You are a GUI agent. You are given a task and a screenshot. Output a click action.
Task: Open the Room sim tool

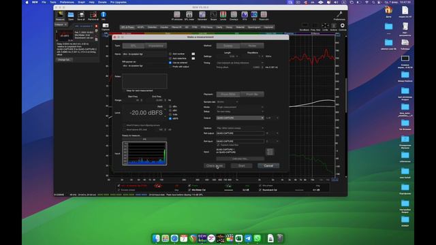[x=264, y=16]
